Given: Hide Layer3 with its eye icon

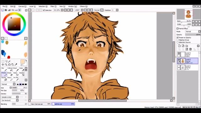Looking at the screenshot, I should point(179,60).
